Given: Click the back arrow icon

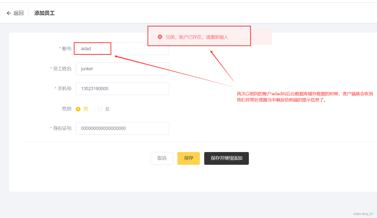Looking at the screenshot, I should tap(9, 13).
